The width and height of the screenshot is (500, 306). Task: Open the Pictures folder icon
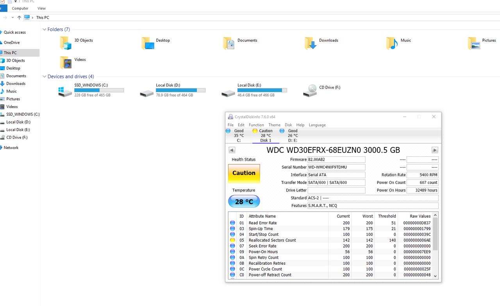click(x=474, y=43)
